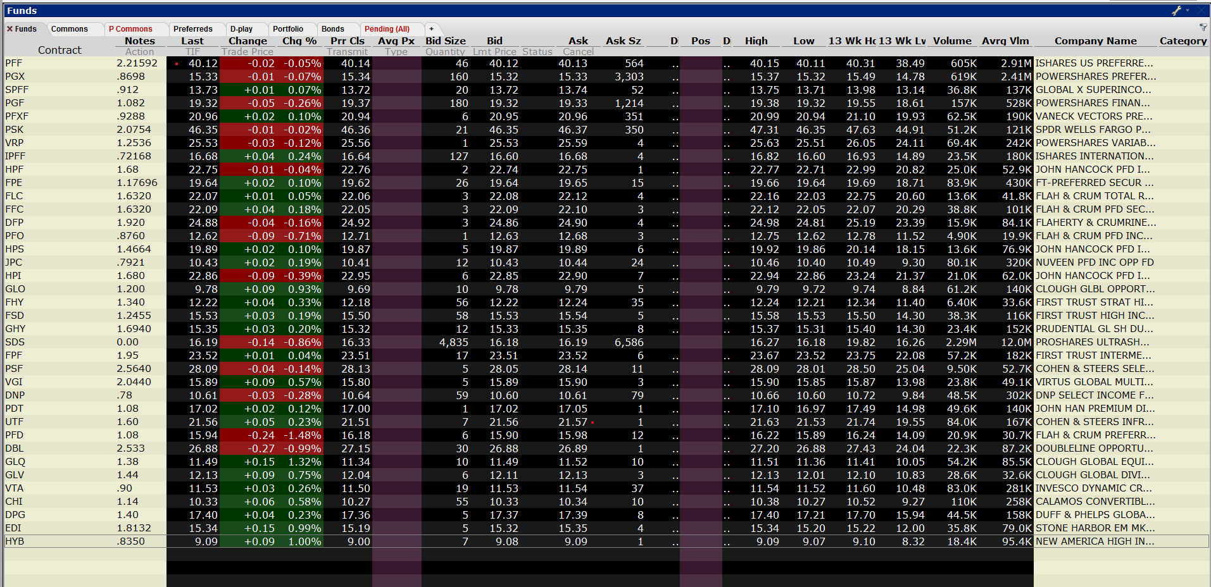Open the wrench configuration icon
Screen dimensions: 1211x587
[1176, 11]
